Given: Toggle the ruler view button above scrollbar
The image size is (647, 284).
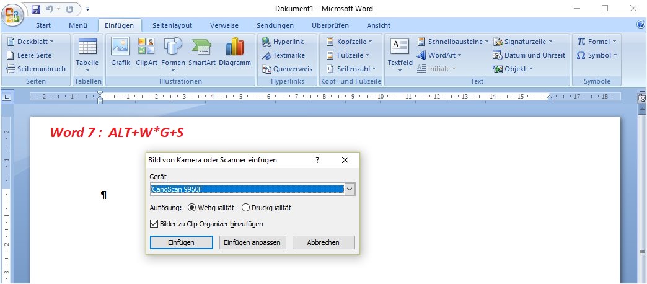Looking at the screenshot, I should tap(641, 97).
